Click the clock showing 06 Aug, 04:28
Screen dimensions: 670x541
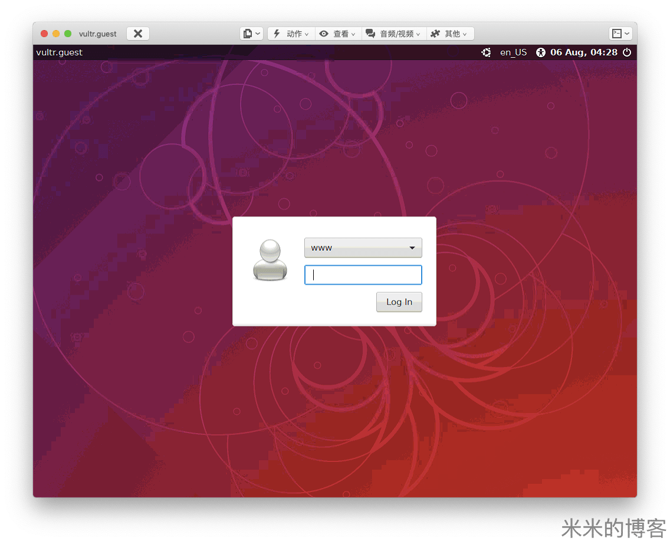(584, 52)
